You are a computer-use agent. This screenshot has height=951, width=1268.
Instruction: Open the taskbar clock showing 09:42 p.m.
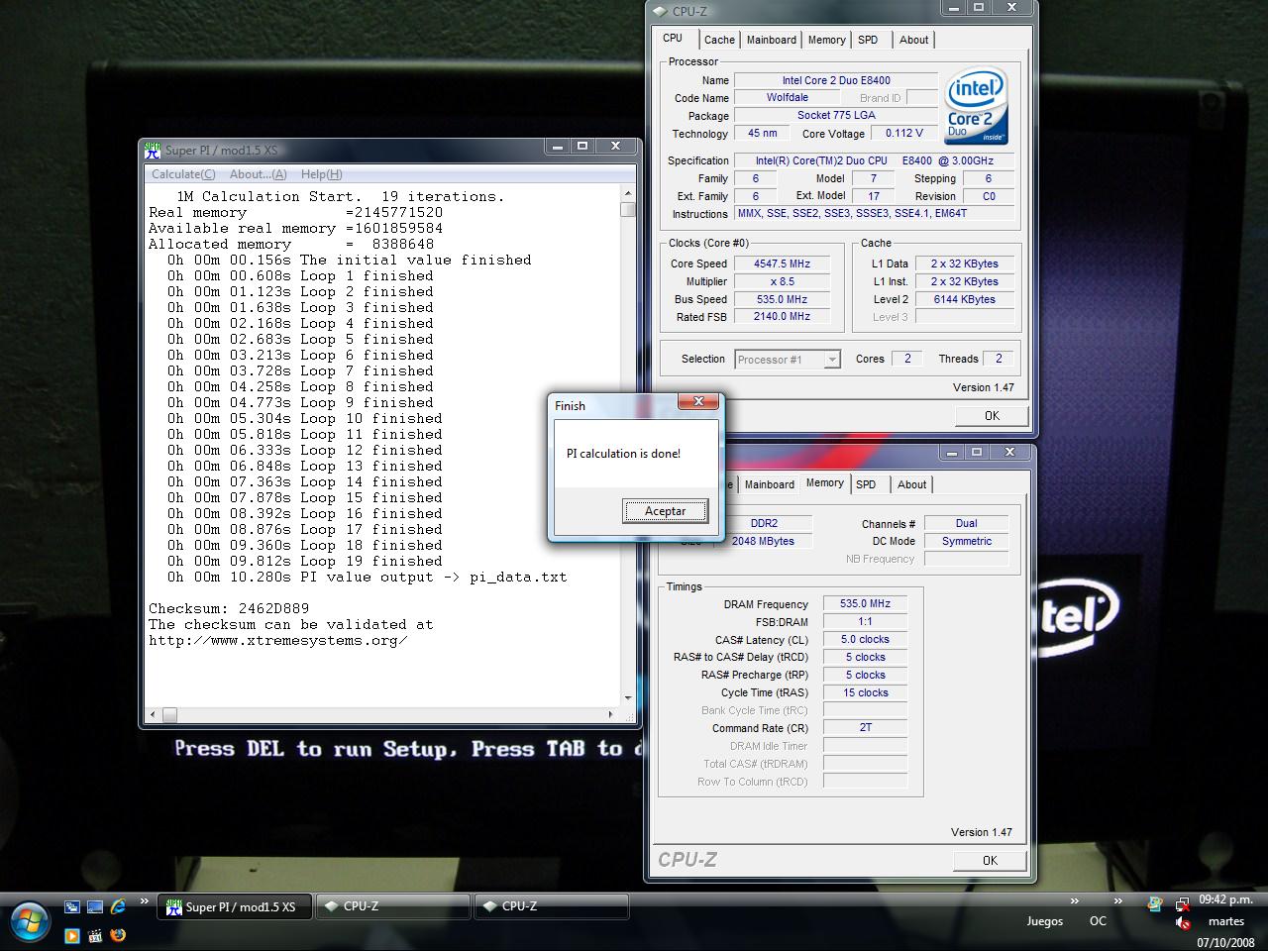pyautogui.click(x=1225, y=900)
